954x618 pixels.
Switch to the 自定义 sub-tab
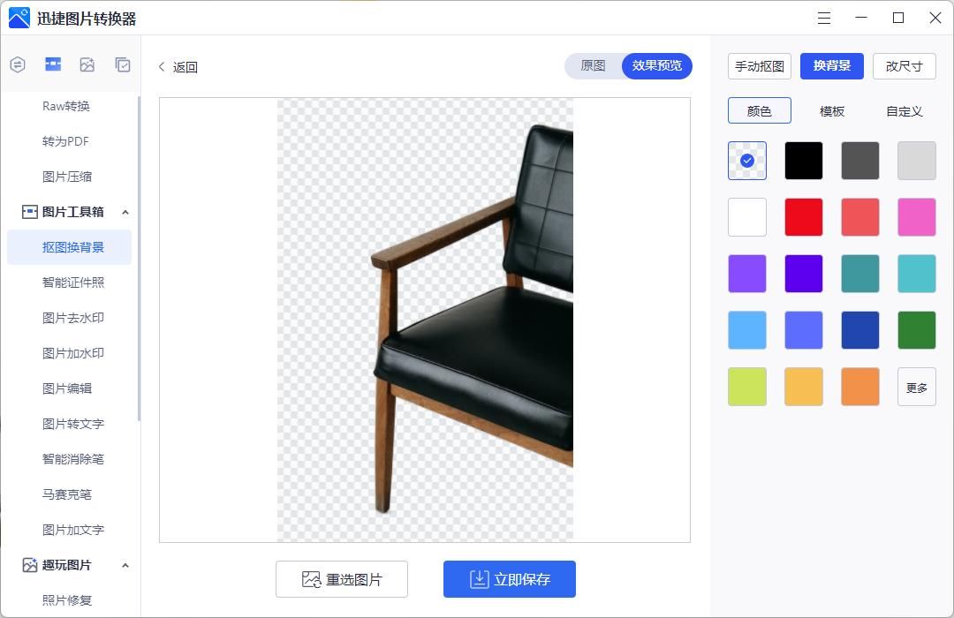[905, 111]
